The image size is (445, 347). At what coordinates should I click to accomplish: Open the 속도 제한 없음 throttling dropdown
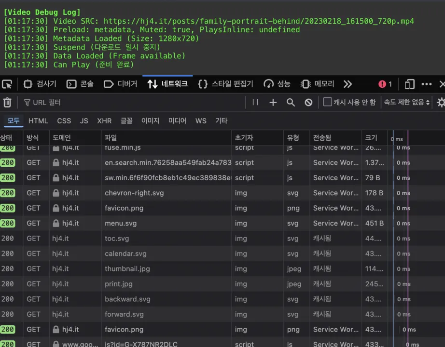406,102
